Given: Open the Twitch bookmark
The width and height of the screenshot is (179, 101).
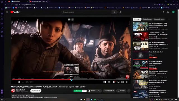Looking at the screenshot, I should [37, 8].
